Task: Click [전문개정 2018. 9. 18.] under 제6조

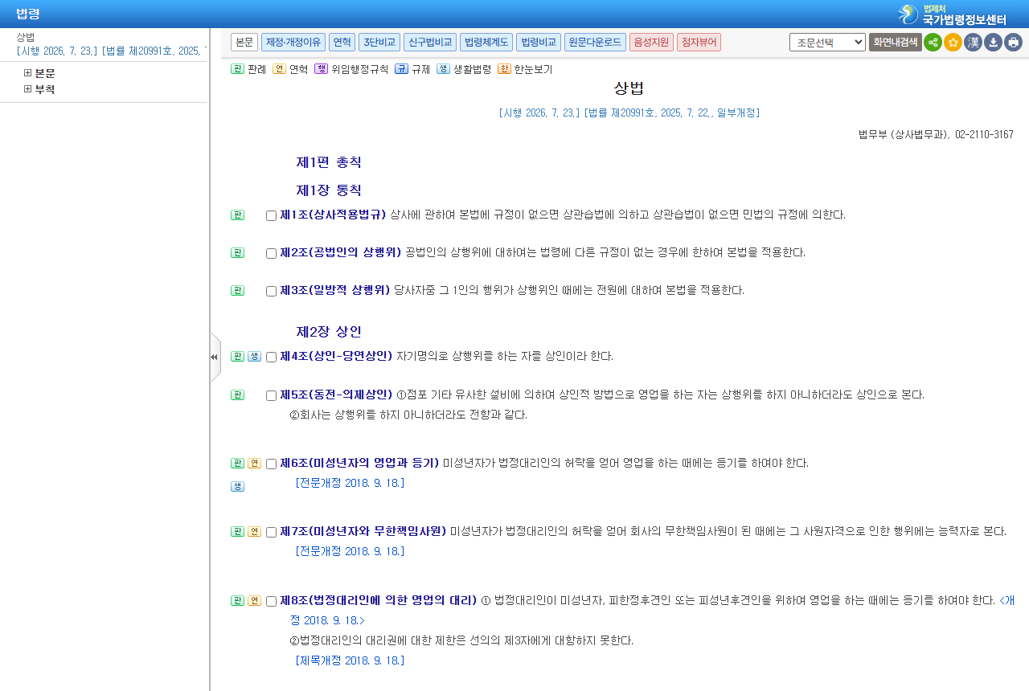Action: click(350, 483)
